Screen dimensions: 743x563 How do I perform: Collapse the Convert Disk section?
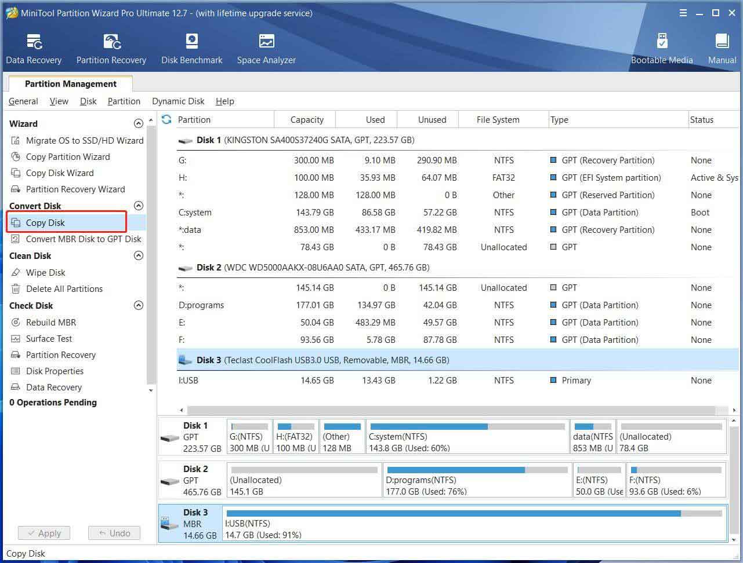tap(138, 206)
